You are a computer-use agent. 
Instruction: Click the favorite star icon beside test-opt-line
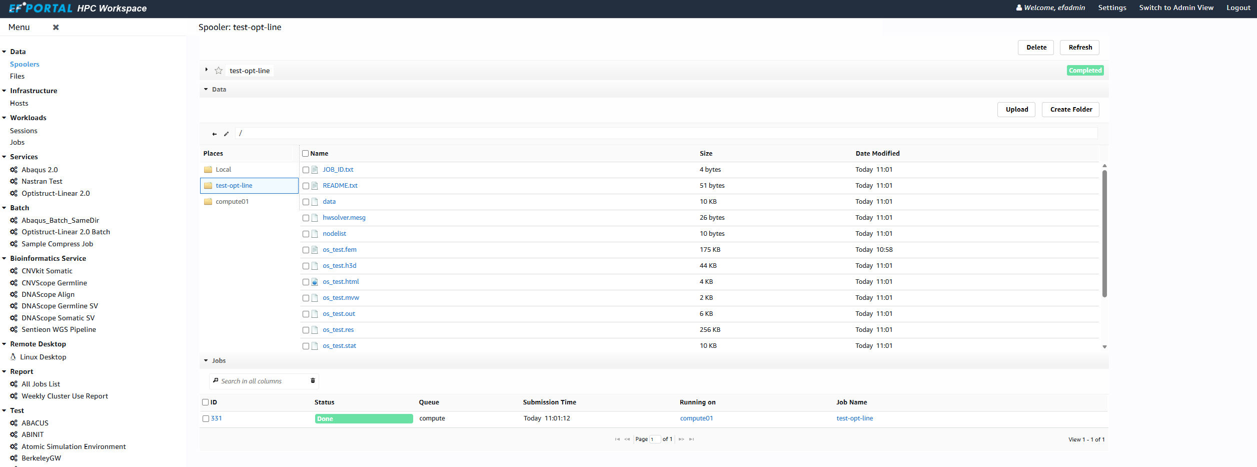[x=219, y=71]
